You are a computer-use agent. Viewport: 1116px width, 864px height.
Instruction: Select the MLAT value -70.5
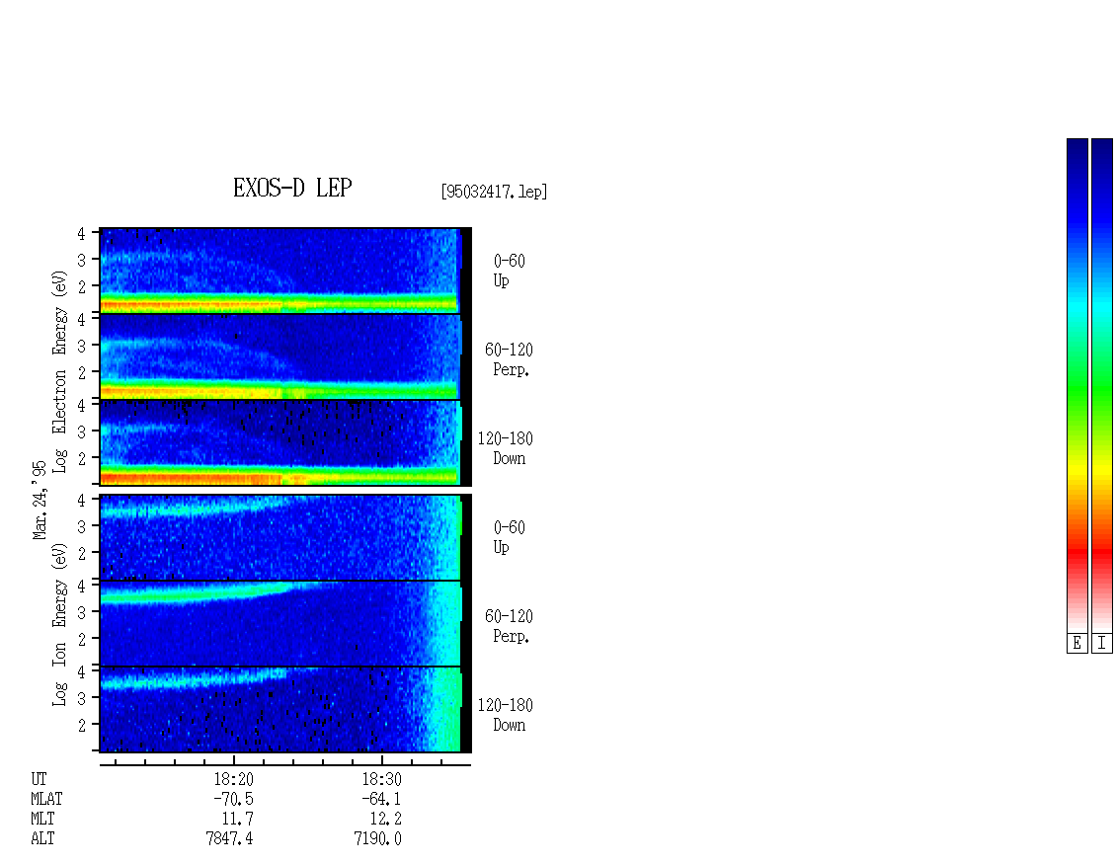click(x=233, y=799)
